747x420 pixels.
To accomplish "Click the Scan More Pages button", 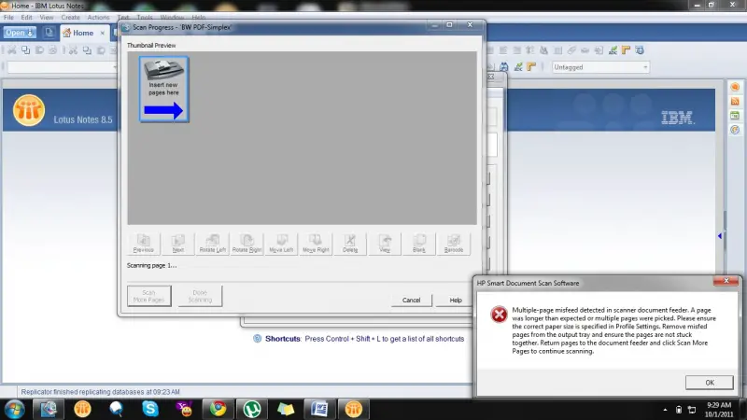I will click(149, 296).
